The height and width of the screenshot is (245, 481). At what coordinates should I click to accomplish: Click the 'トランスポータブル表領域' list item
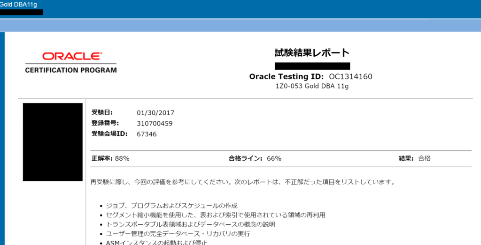pyautogui.click(x=191, y=224)
